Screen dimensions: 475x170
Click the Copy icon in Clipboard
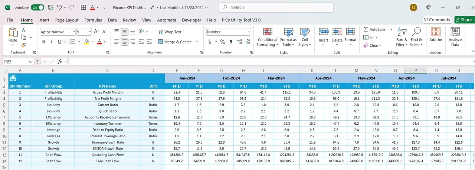[x=23, y=37]
